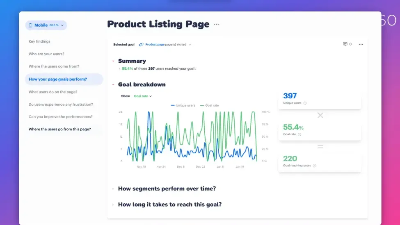Click the 55.4% figure in the Summary sentence
Image resolution: width=400 pixels, height=225 pixels.
pyautogui.click(x=127, y=68)
